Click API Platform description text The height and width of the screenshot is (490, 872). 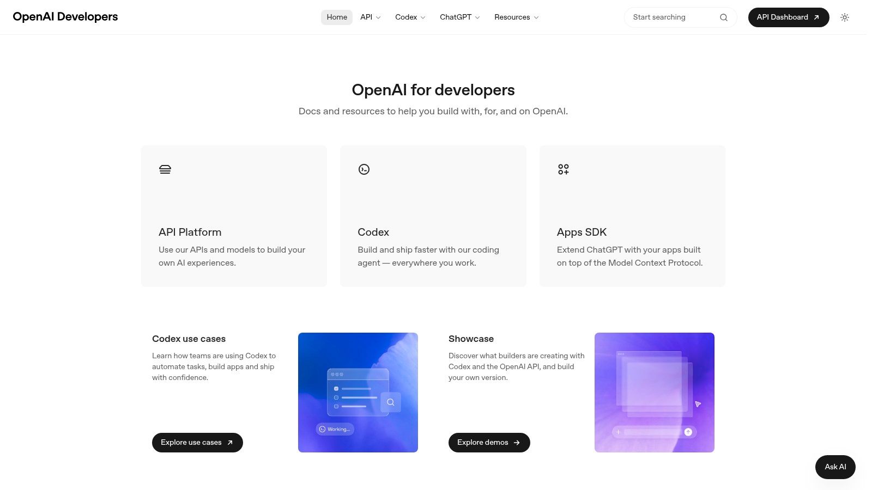[232, 256]
